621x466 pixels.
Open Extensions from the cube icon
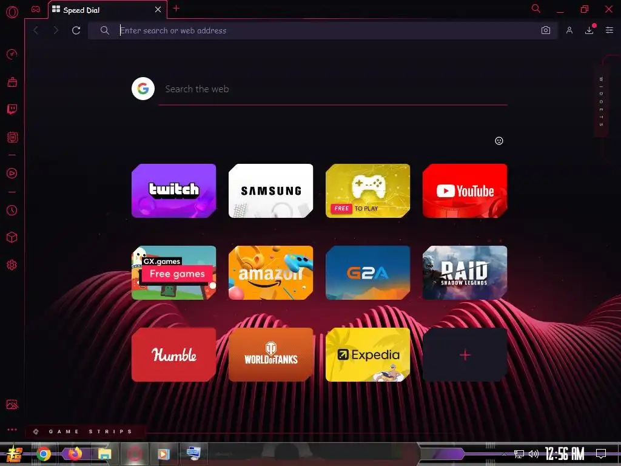(x=12, y=237)
